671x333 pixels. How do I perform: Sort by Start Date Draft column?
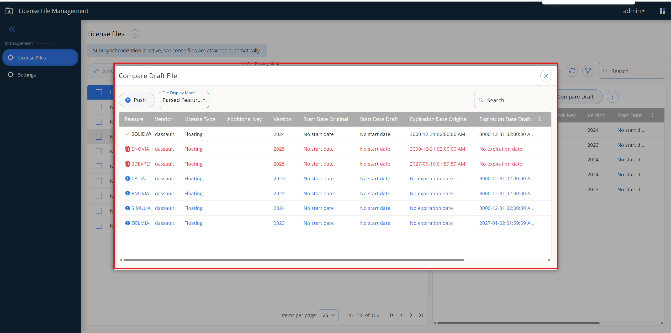(379, 119)
